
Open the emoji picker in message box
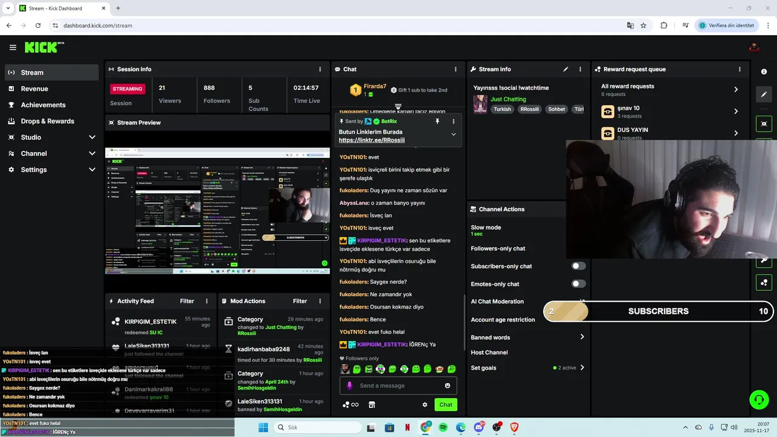(x=447, y=385)
